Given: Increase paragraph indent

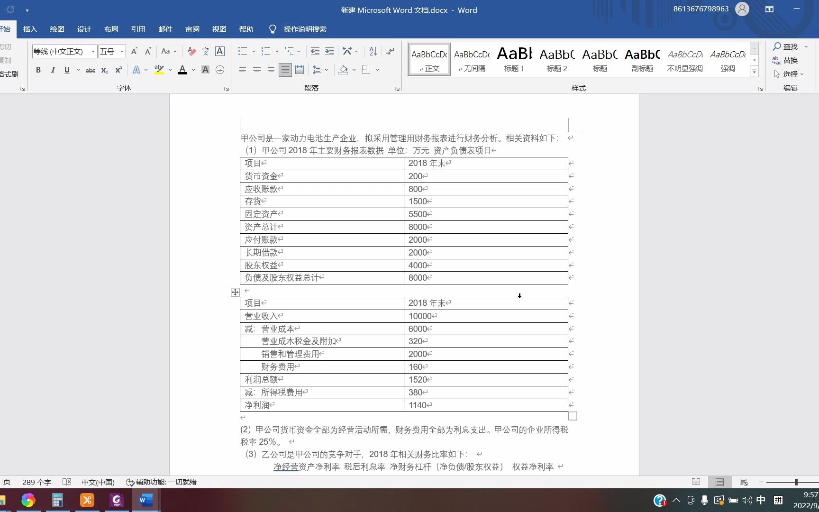Looking at the screenshot, I should (x=329, y=51).
